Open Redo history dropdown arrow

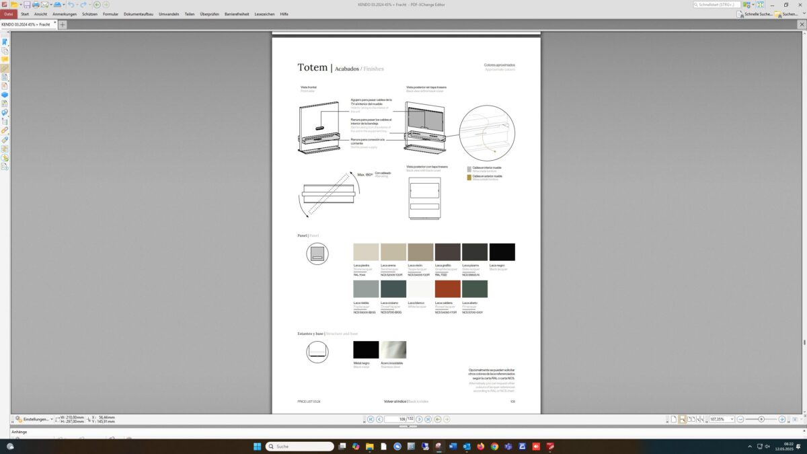(x=89, y=5)
